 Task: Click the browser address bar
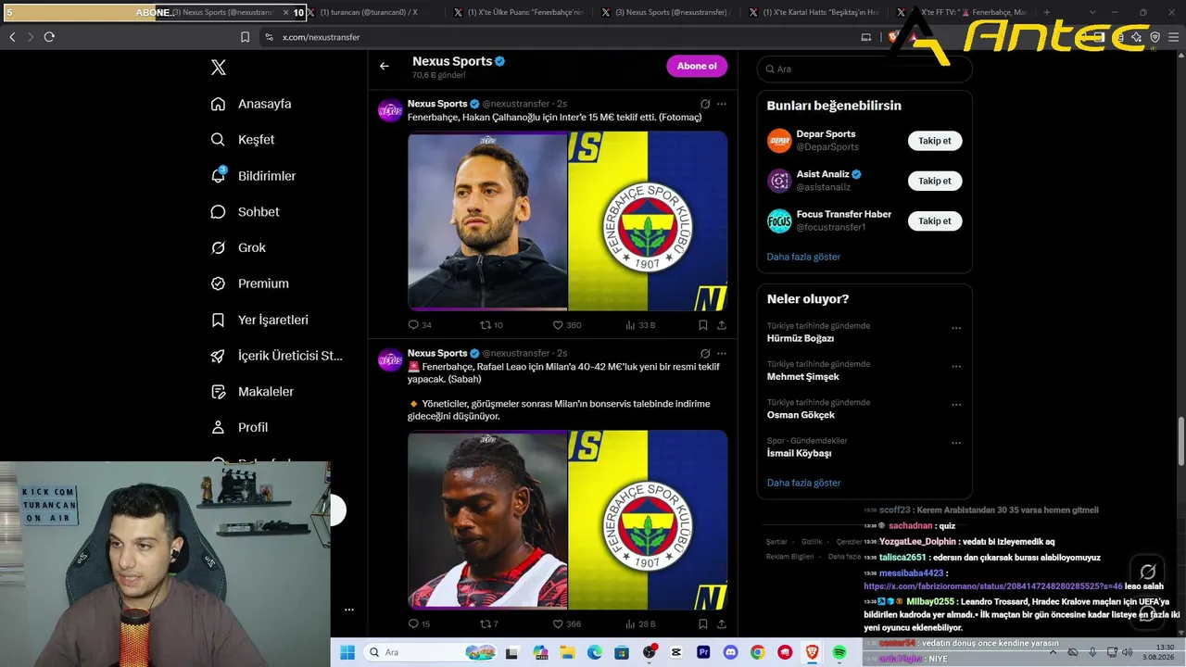(556, 37)
